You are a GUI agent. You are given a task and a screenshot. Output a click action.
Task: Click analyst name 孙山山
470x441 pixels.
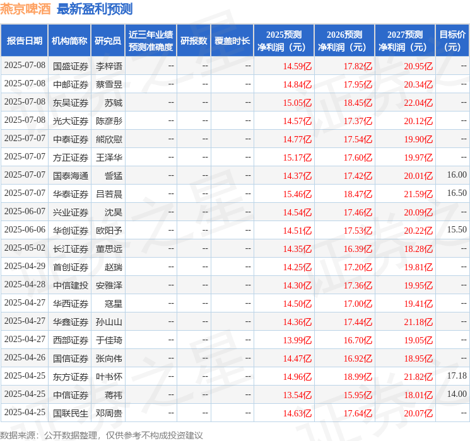pos(109,322)
